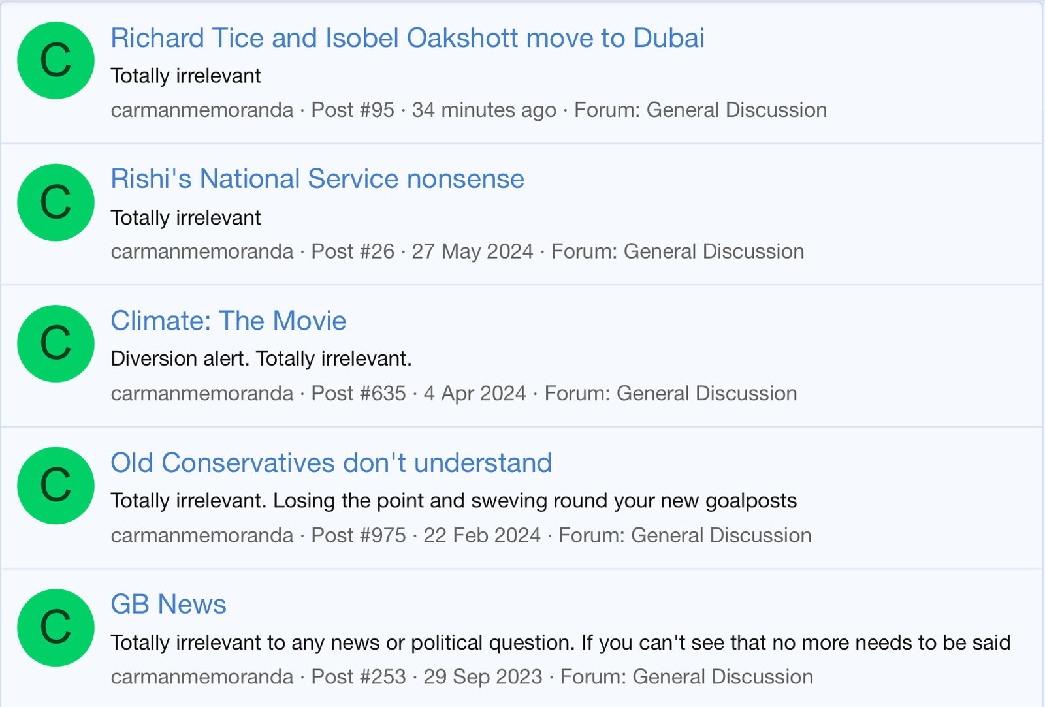1045x707 pixels.
Task: Click carmanmemoranda username under Post #635
Action: [x=202, y=393]
